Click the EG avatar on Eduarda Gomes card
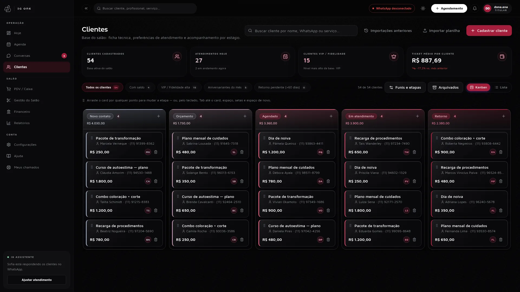 coord(407,240)
